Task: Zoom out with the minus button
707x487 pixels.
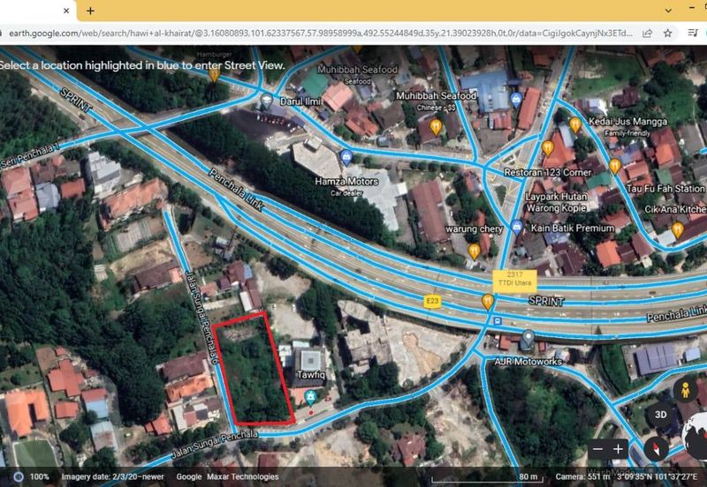Action: pyautogui.click(x=598, y=449)
